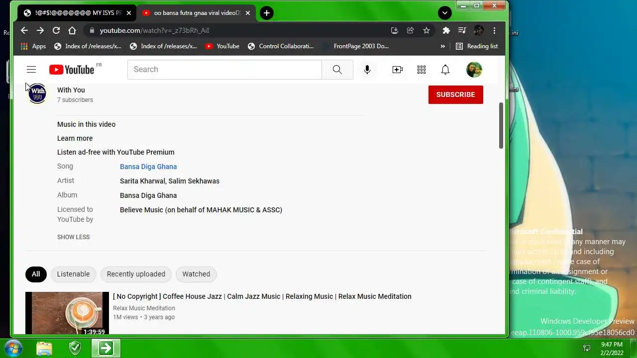Screen dimensions: 637x358
Task: Bookmark this page with the star icon
Action: (426, 30)
